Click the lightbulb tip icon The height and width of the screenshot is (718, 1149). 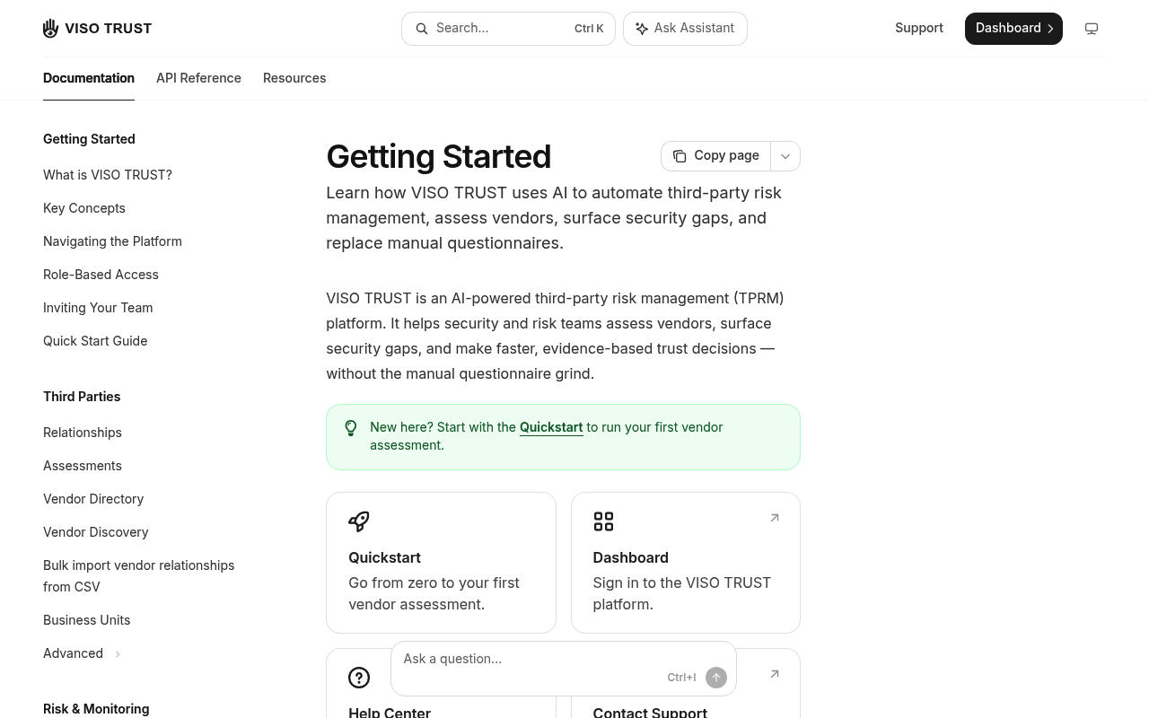click(351, 428)
